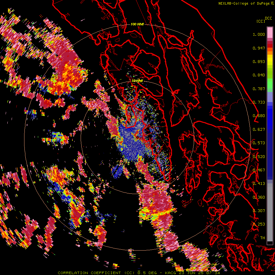Screen dimensions: 275x275
Task: Click the 1.000 scale value
Action: click(x=259, y=34)
